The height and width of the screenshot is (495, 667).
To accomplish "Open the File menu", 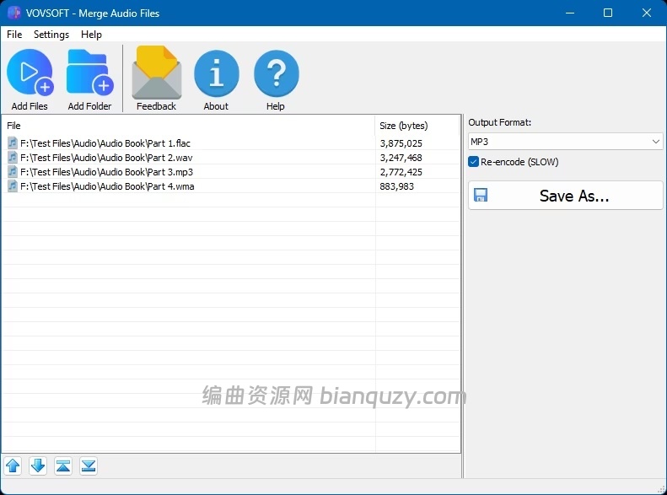I will (14, 35).
